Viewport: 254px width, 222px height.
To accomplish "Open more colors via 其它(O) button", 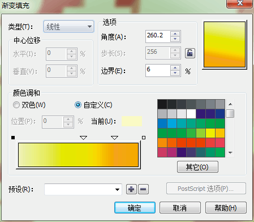I will (197, 167).
